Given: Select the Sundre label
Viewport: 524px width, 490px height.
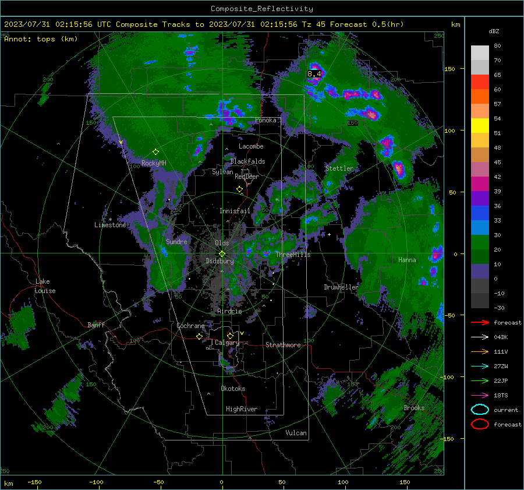Looking at the screenshot, I should (176, 241).
